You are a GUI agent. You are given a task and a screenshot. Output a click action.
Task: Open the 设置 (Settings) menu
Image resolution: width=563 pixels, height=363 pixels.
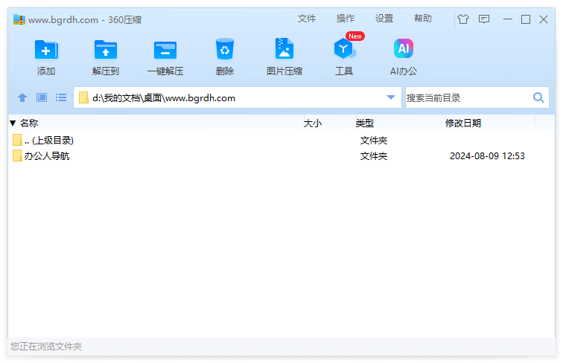pyautogui.click(x=384, y=19)
